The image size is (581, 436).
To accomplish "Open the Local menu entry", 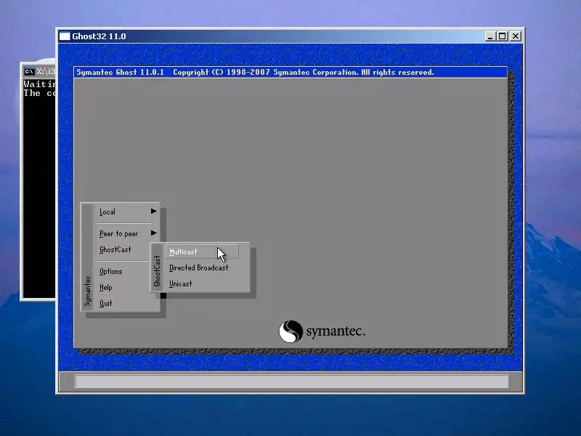I will pos(107,212).
